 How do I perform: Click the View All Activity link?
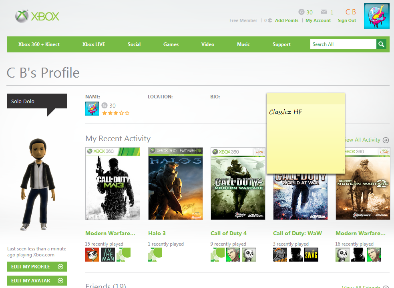click(x=363, y=140)
